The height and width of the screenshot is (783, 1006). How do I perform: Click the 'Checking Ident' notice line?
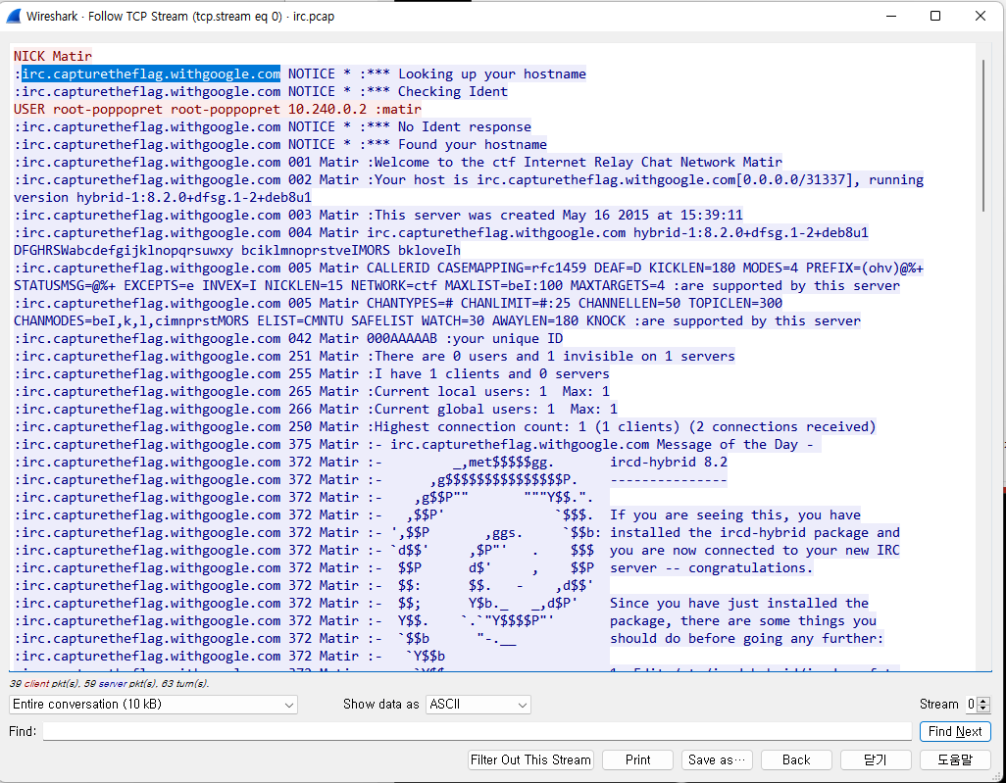[x=261, y=92]
